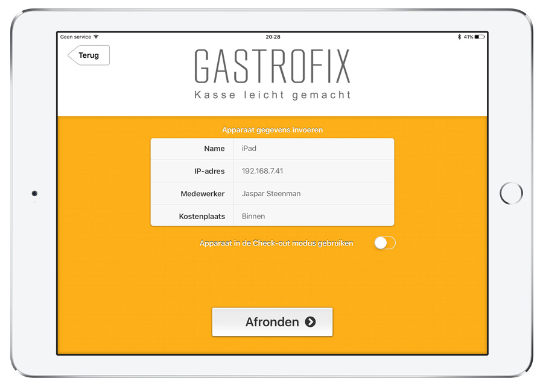Screen dimensions: 543x381
Task: Open the Kostenplaats selection Binnen
Action: 314,216
